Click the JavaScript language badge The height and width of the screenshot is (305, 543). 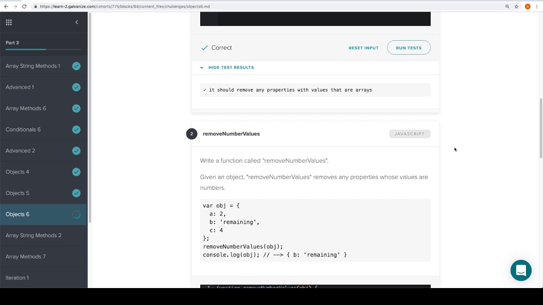tap(409, 134)
